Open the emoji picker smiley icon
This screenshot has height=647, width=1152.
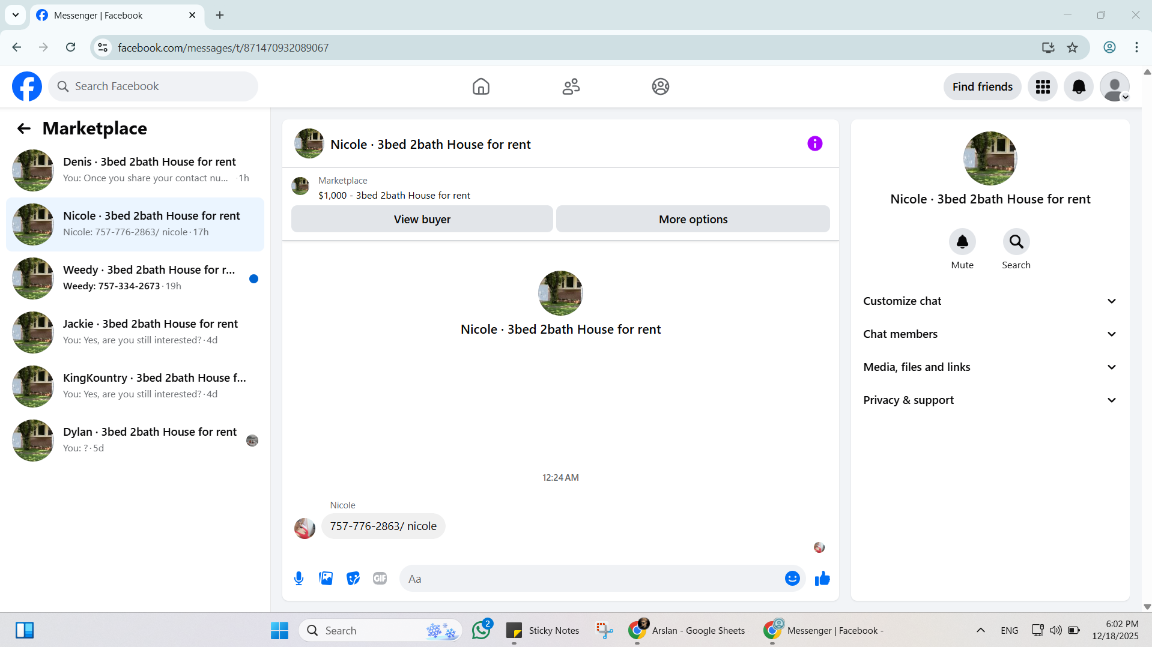pyautogui.click(x=792, y=579)
